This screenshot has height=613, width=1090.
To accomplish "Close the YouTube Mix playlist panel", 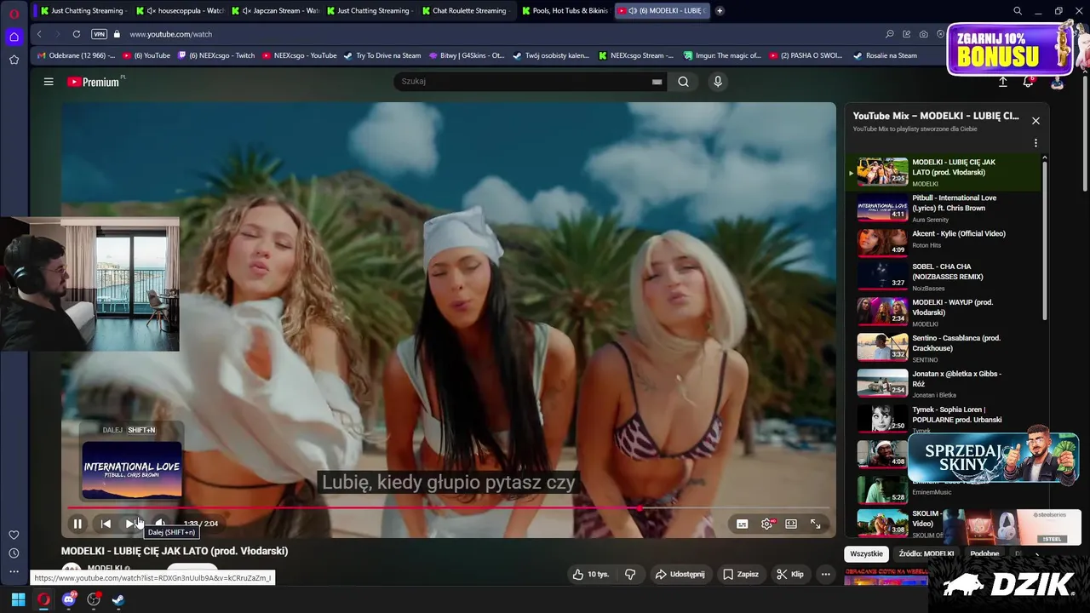I will coord(1035,121).
